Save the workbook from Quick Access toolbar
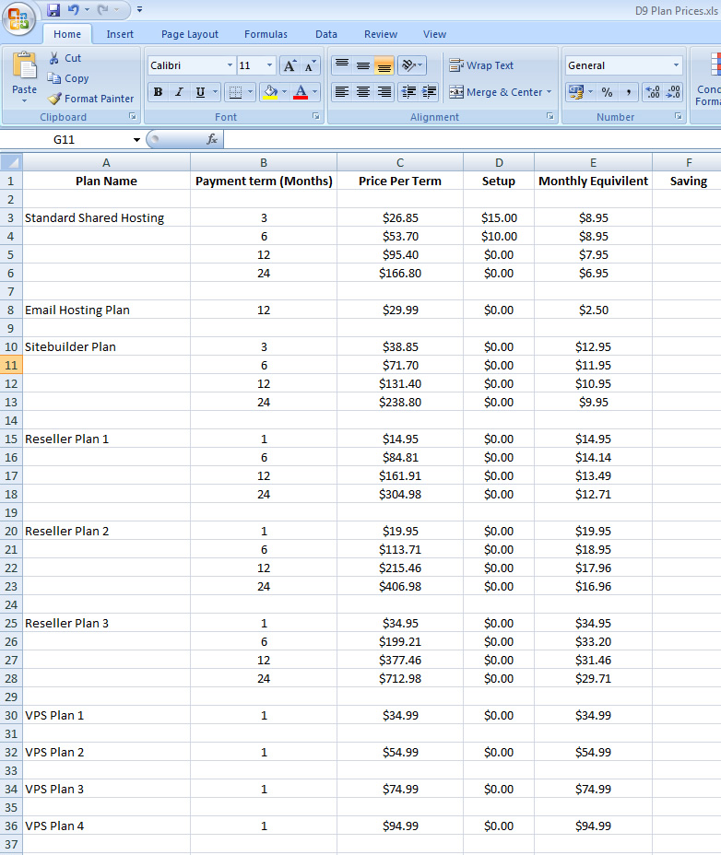Image resolution: width=721 pixels, height=855 pixels. 53,10
